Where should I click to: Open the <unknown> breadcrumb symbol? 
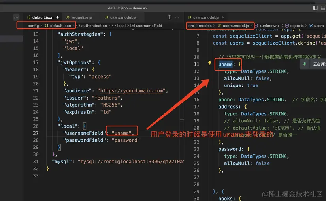(x=267, y=26)
